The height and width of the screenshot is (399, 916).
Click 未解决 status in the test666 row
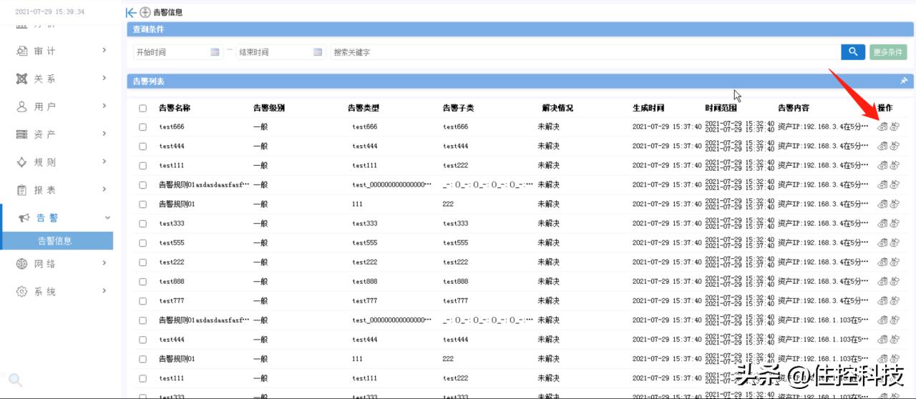click(549, 127)
